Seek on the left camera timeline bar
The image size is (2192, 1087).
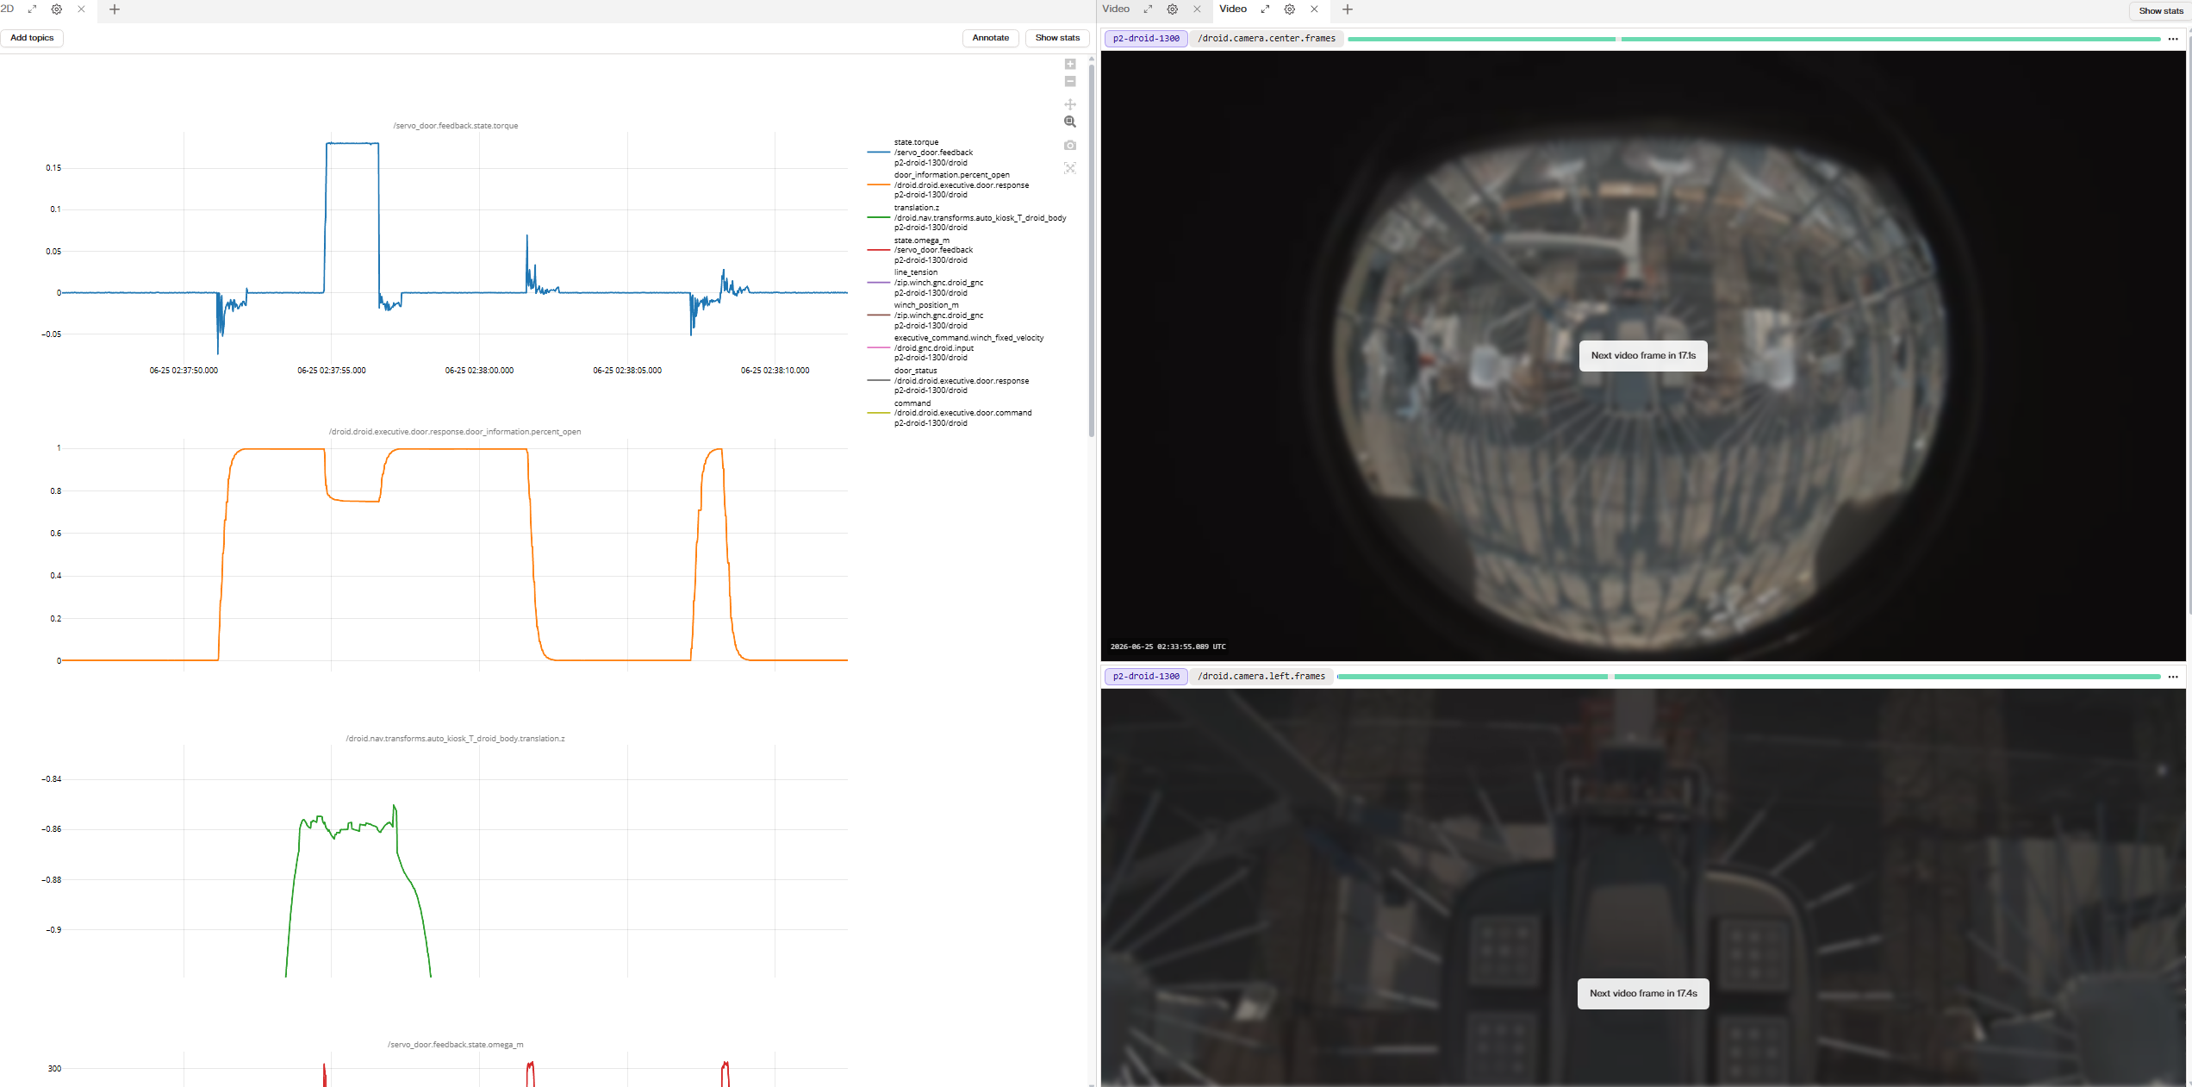tap(1749, 677)
